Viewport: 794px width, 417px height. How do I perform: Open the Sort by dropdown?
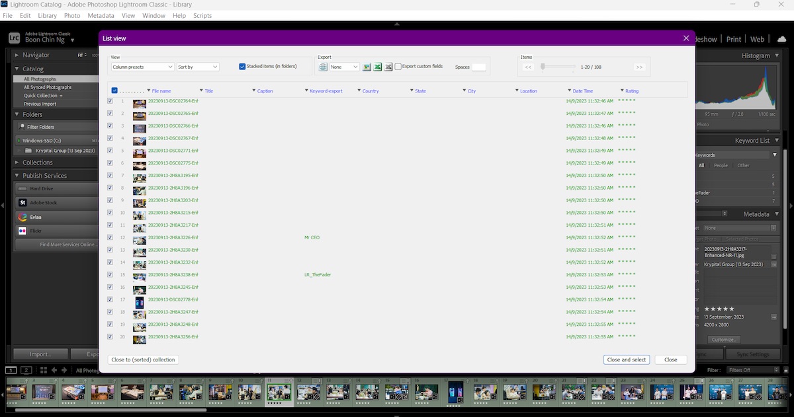(197, 67)
